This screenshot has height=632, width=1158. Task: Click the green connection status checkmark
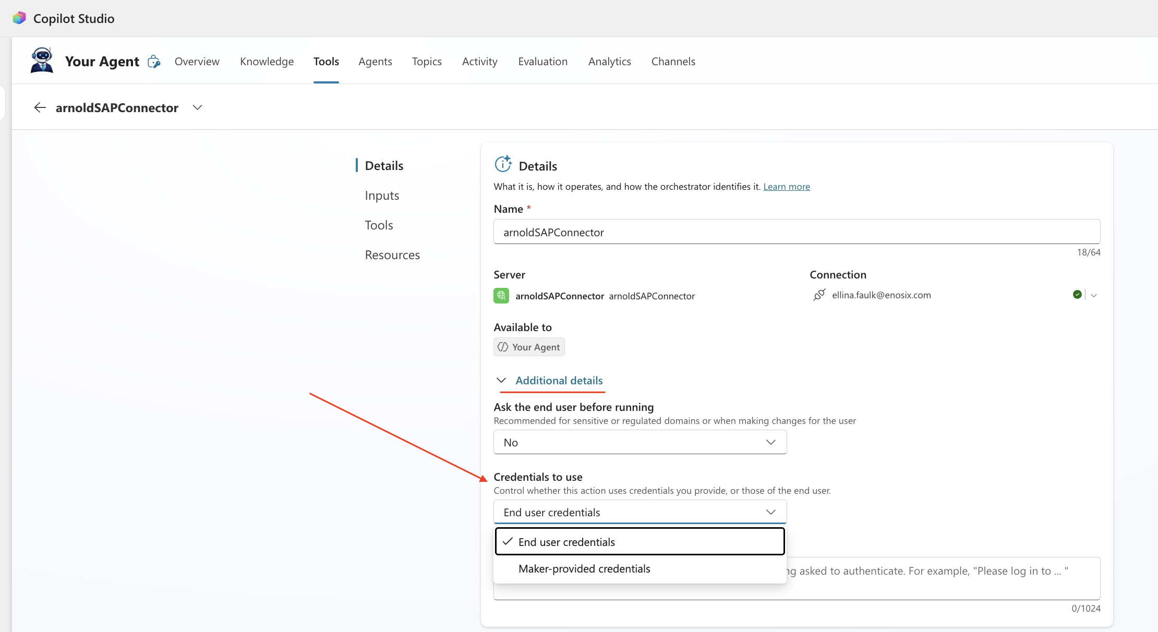pyautogui.click(x=1077, y=295)
